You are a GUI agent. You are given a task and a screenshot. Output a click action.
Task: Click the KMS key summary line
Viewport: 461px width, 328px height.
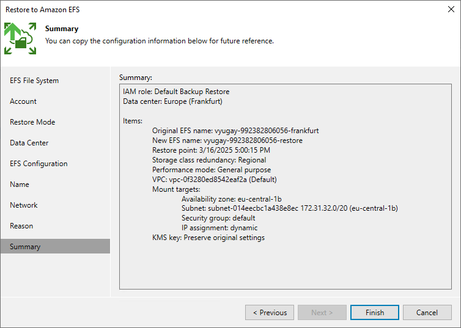pos(208,238)
